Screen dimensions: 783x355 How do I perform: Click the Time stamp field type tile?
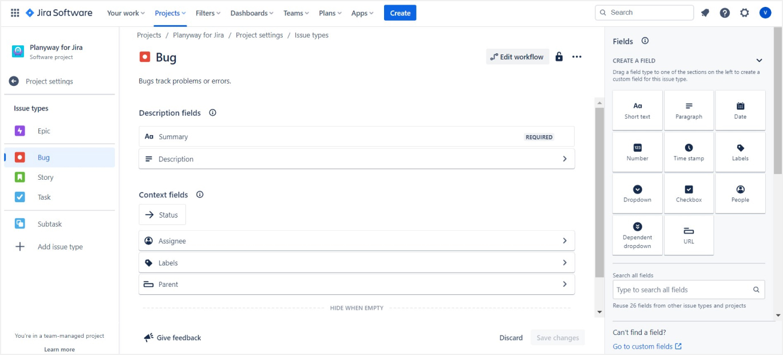point(689,152)
